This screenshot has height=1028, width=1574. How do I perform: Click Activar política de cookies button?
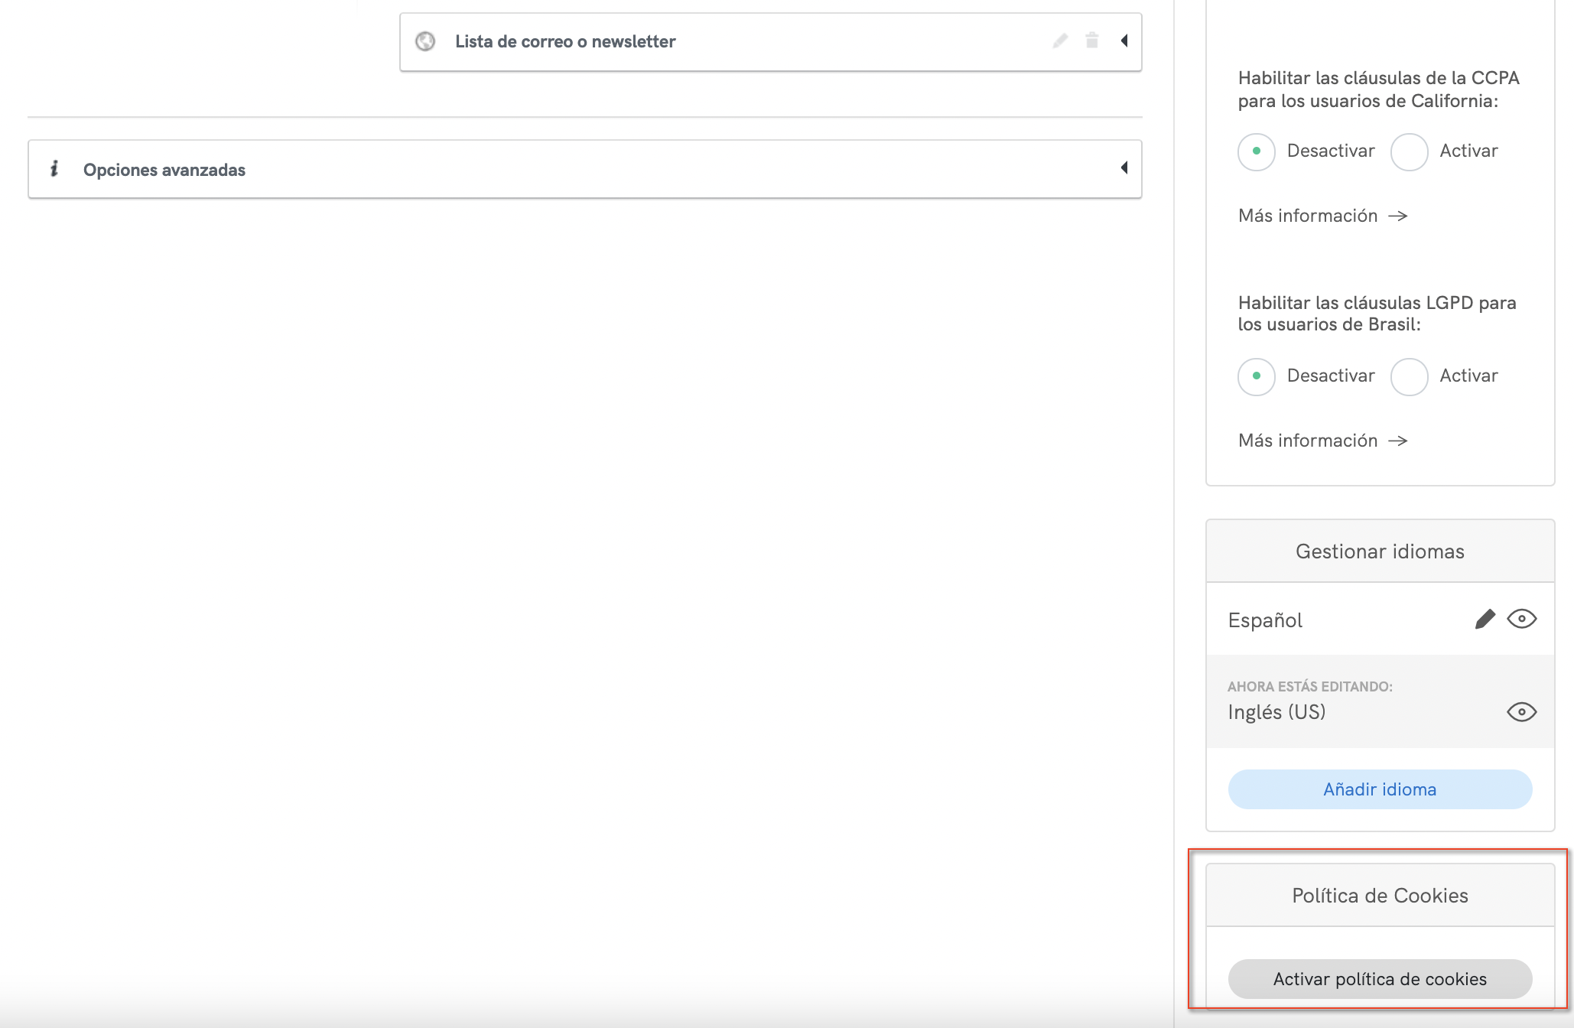1380,979
